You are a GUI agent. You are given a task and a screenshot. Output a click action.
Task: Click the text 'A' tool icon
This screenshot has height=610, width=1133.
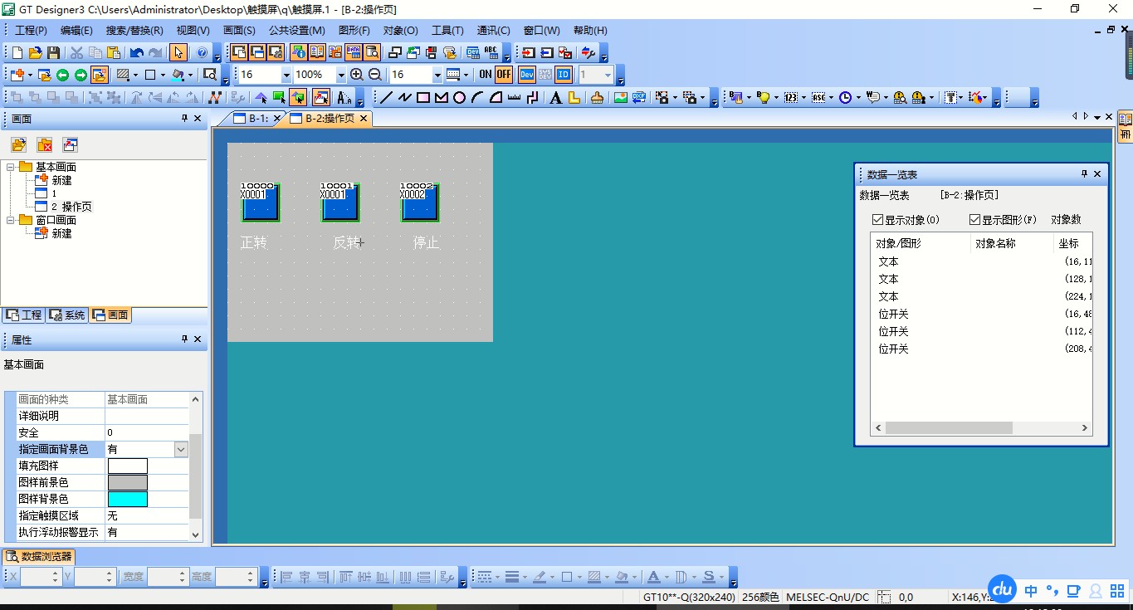pyautogui.click(x=555, y=98)
